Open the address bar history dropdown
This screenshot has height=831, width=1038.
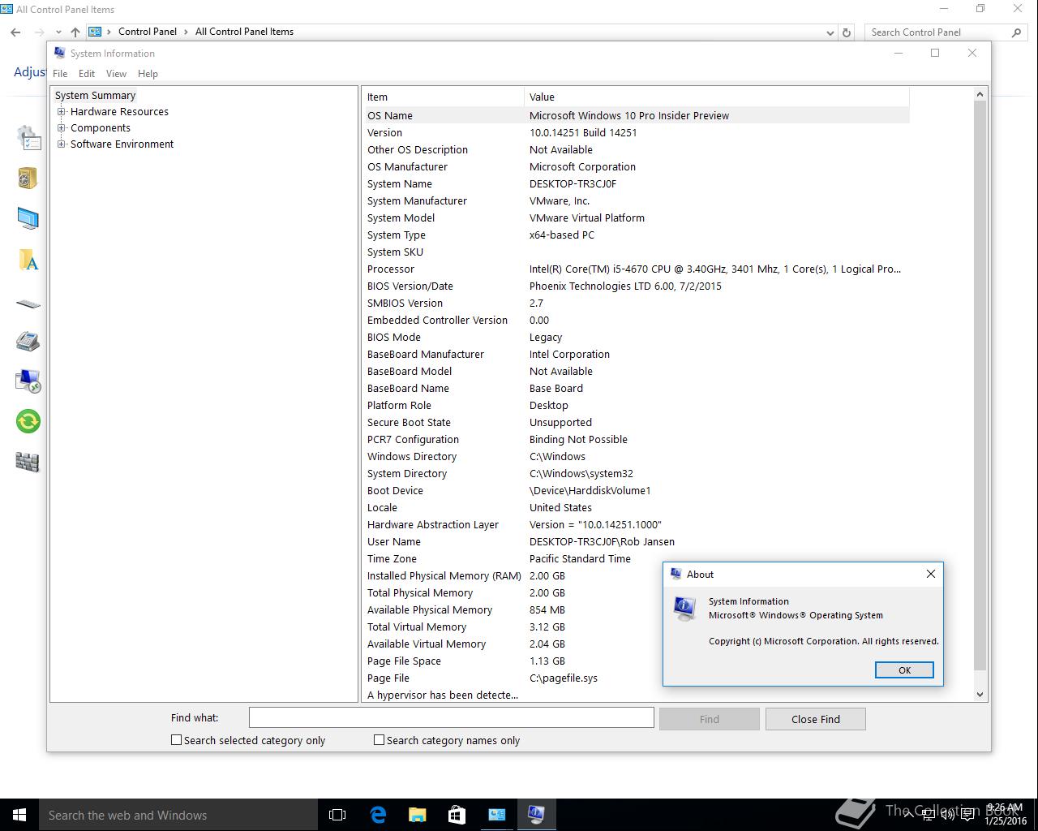pyautogui.click(x=830, y=32)
